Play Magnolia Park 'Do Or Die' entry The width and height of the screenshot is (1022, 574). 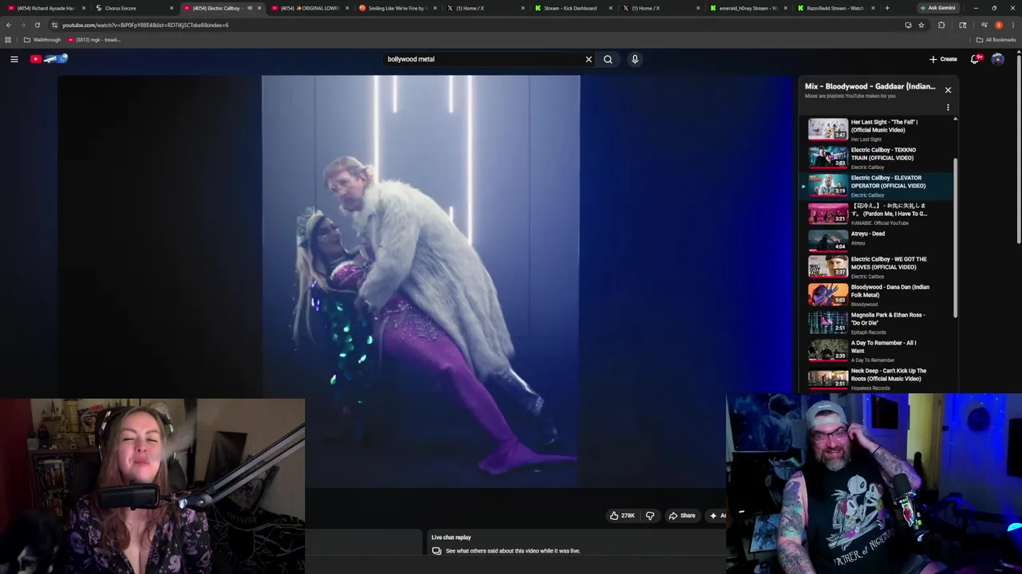(877, 323)
